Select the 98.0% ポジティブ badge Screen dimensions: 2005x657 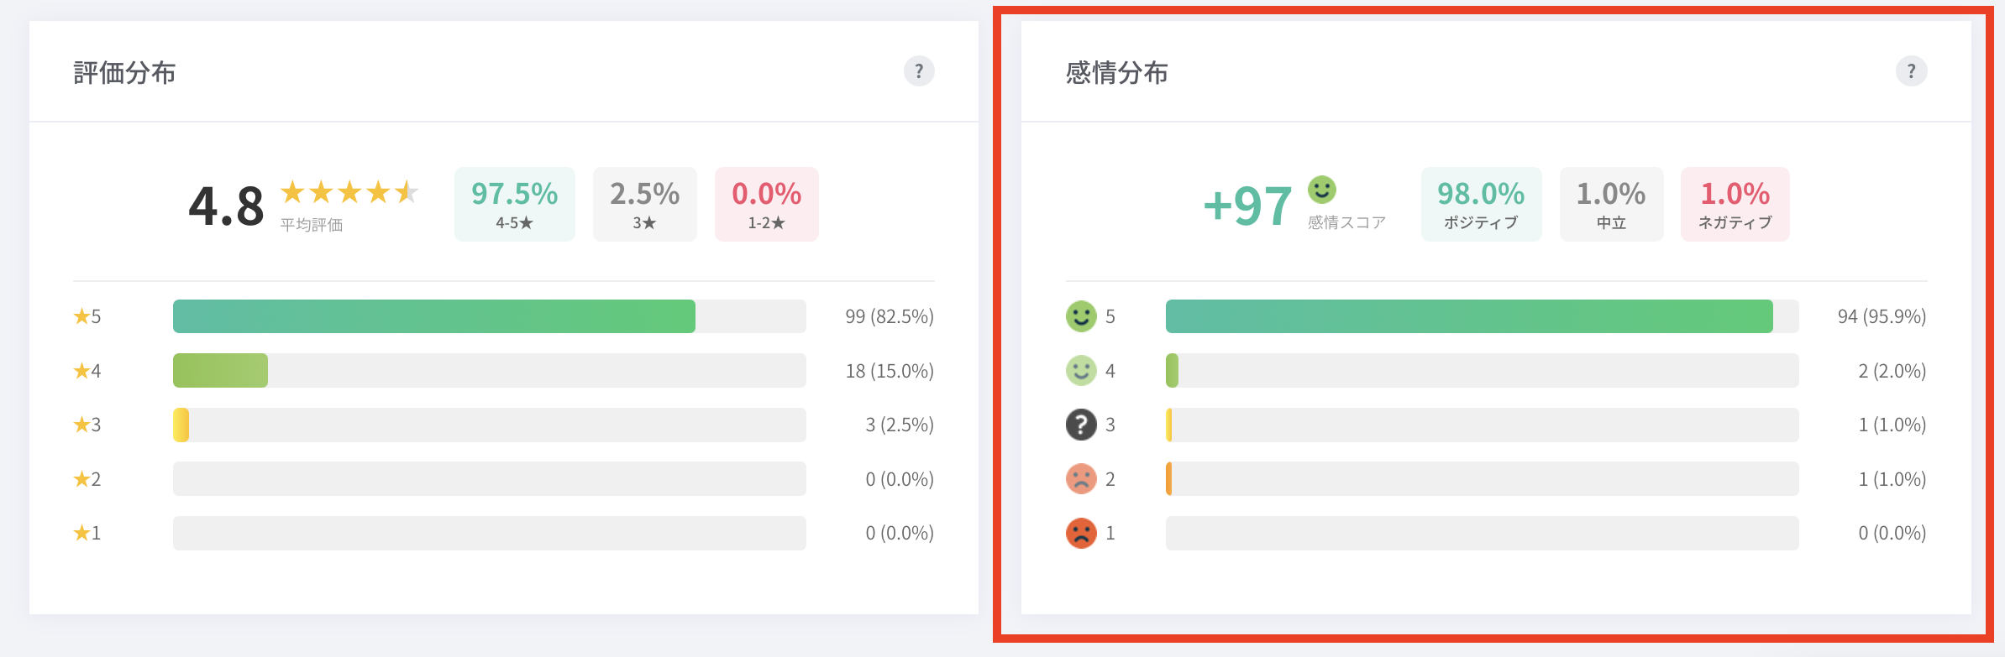[1481, 204]
